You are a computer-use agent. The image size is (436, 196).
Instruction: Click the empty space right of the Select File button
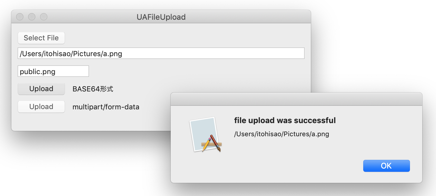click(x=186, y=38)
